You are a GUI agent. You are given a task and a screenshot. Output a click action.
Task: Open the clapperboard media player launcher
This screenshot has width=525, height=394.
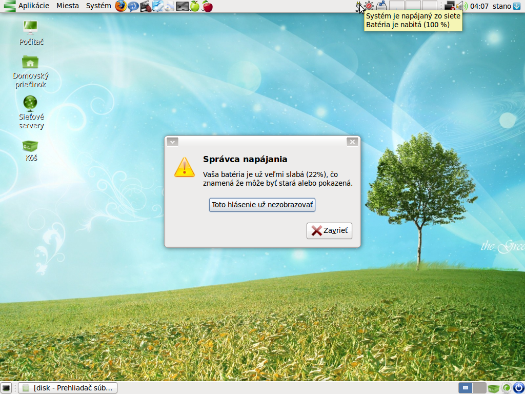click(145, 6)
